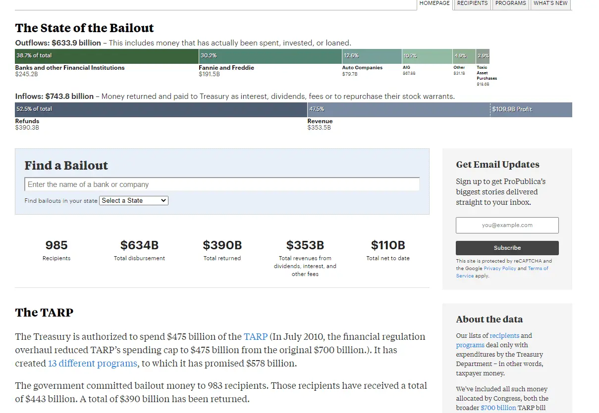This screenshot has width=599, height=413.
Task: Open the WHAT'S NEW tab
Action: click(x=550, y=3)
